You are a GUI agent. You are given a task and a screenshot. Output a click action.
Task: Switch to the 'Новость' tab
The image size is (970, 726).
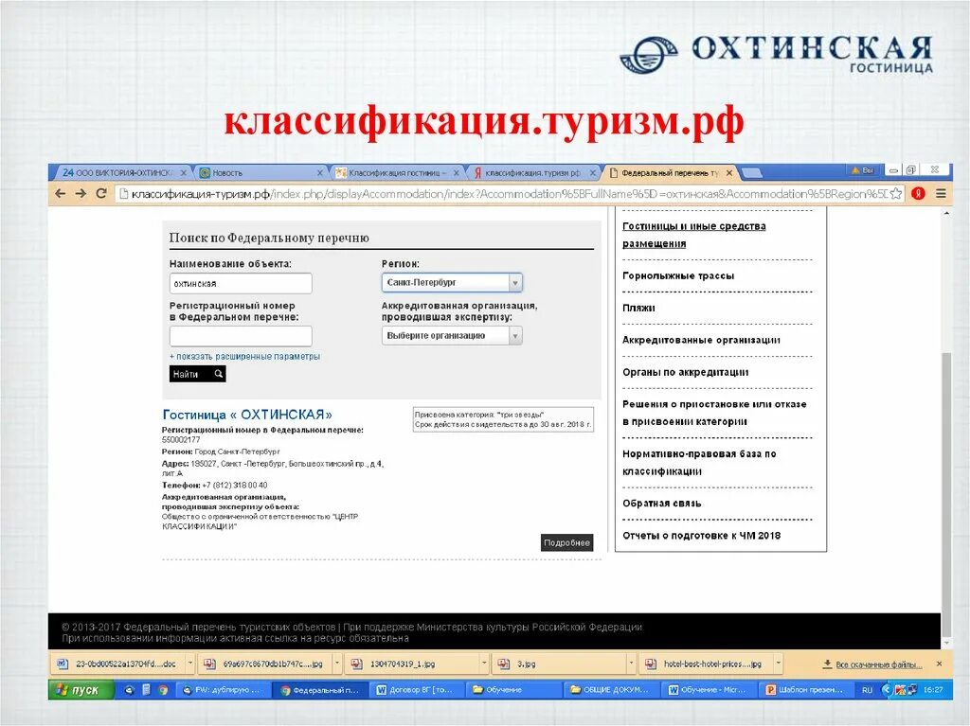click(x=260, y=173)
